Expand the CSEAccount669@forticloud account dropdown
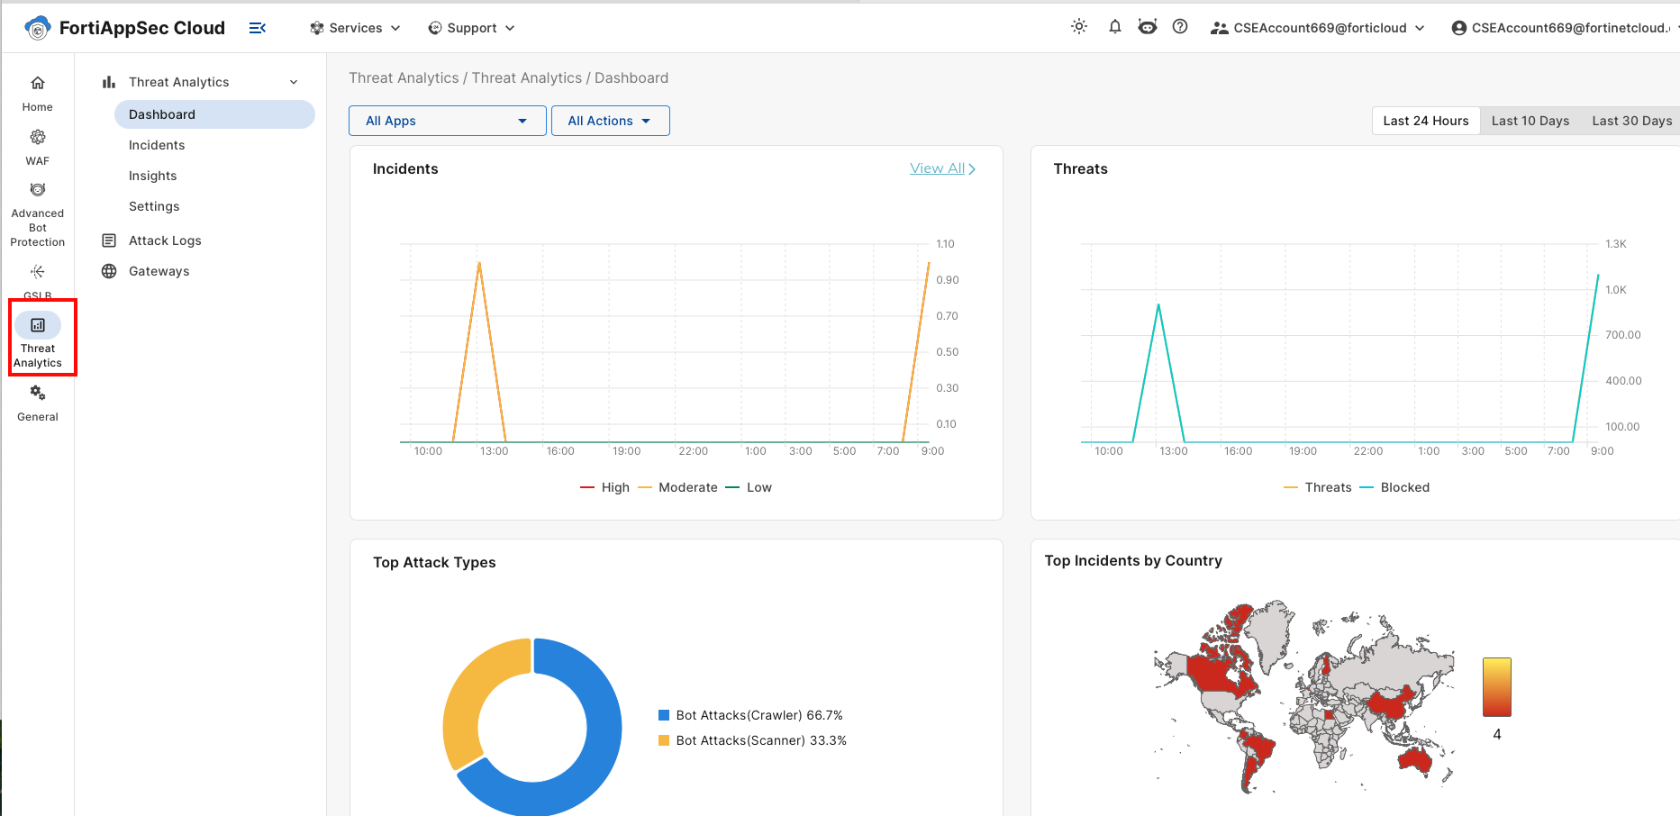The height and width of the screenshot is (816, 1680). pyautogui.click(x=1318, y=28)
